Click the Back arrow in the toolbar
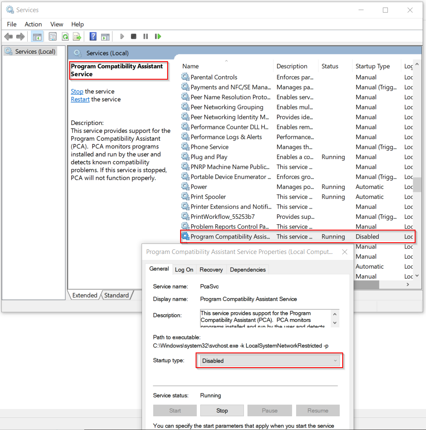 [8, 36]
